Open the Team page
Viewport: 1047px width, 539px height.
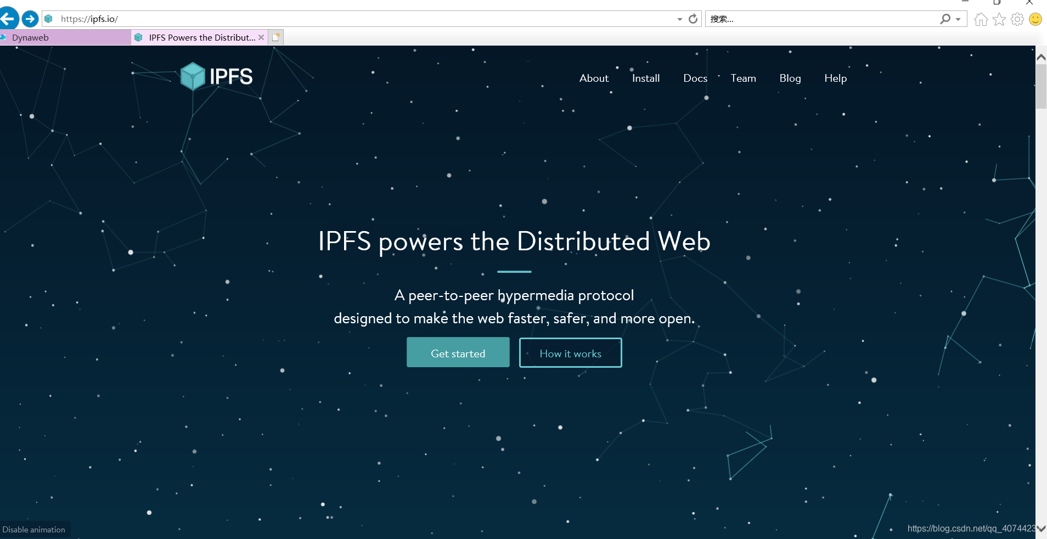(743, 78)
